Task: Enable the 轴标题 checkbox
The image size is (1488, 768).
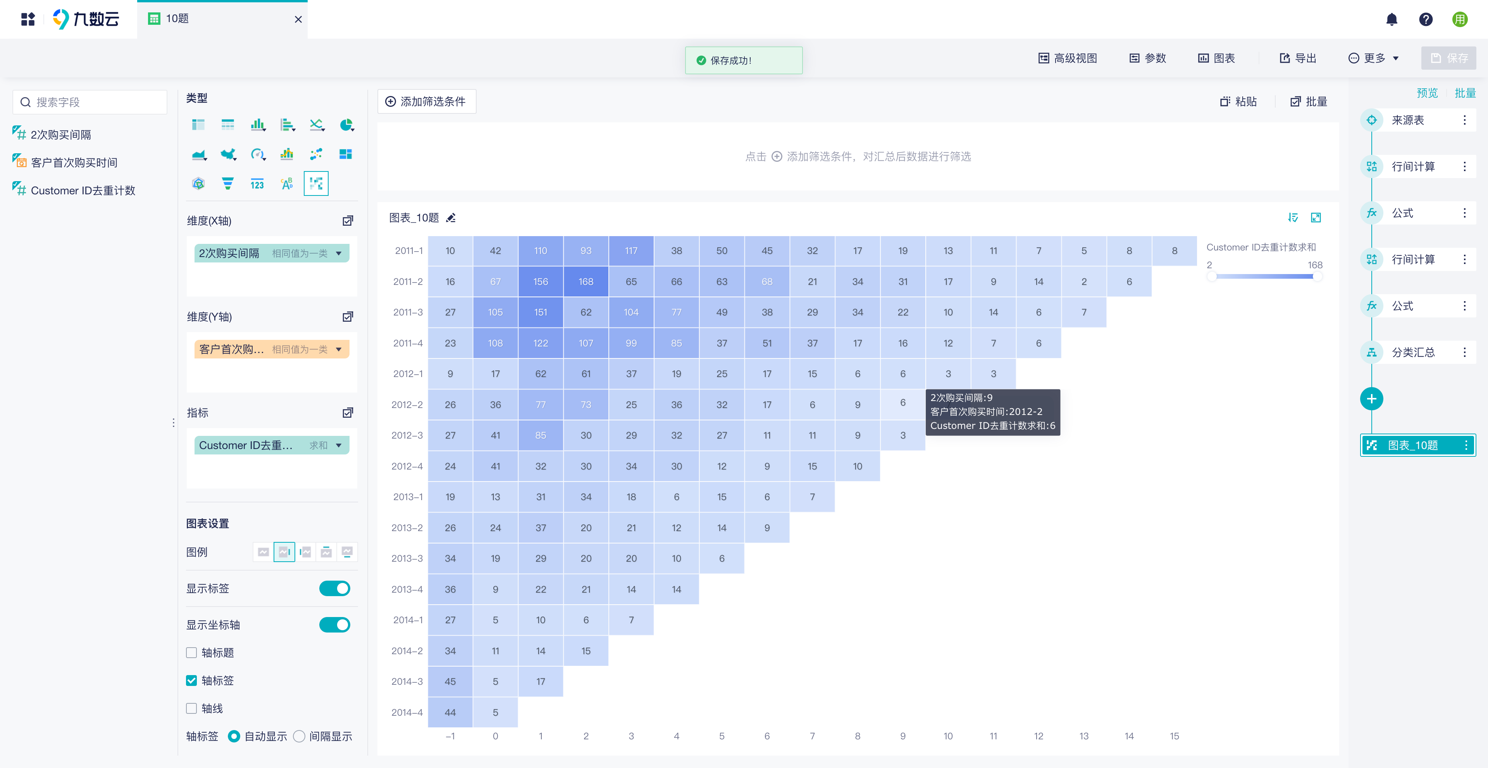Action: pyautogui.click(x=192, y=653)
